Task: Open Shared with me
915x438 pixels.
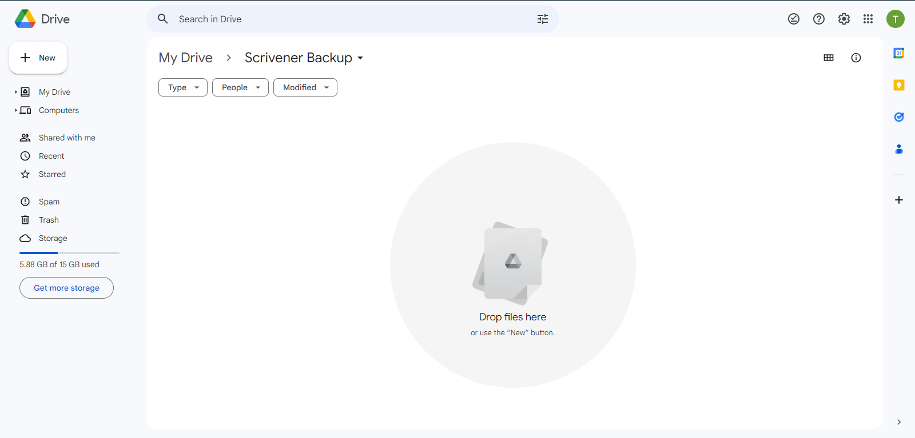Action: (67, 138)
